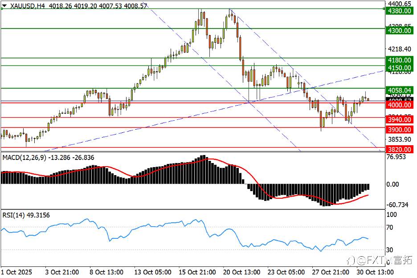This screenshot has height=278, width=417.
Task: Click the -60.734 MACD scale value
Action: point(397,204)
